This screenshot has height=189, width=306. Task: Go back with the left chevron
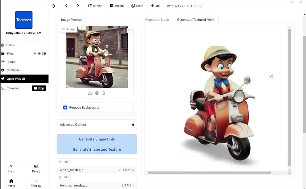66,6
